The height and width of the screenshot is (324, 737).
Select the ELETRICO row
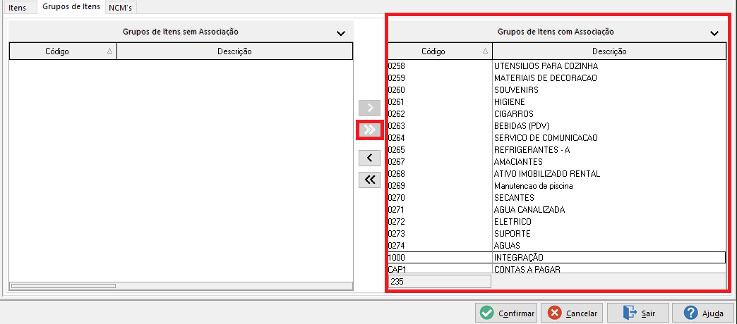(556, 221)
